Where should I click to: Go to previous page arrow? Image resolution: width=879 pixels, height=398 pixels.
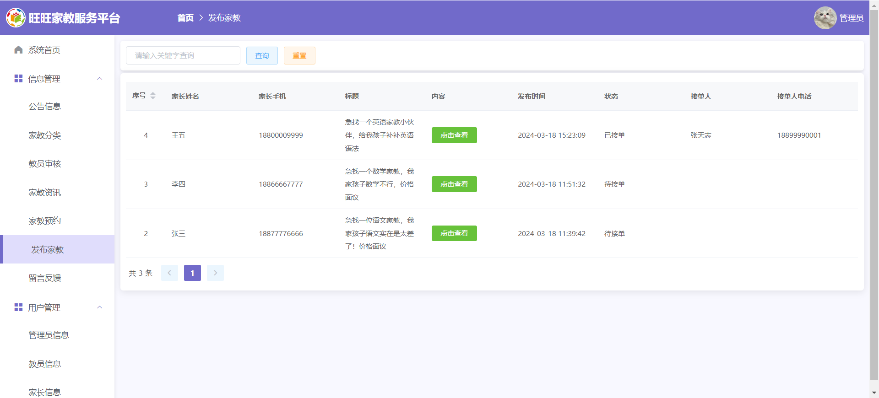169,273
